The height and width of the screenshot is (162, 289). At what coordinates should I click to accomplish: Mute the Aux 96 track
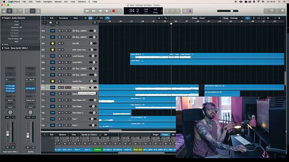point(59,43)
